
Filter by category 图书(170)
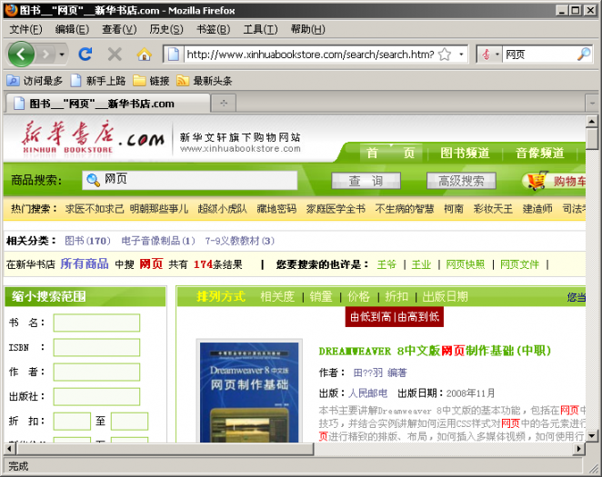[87, 241]
